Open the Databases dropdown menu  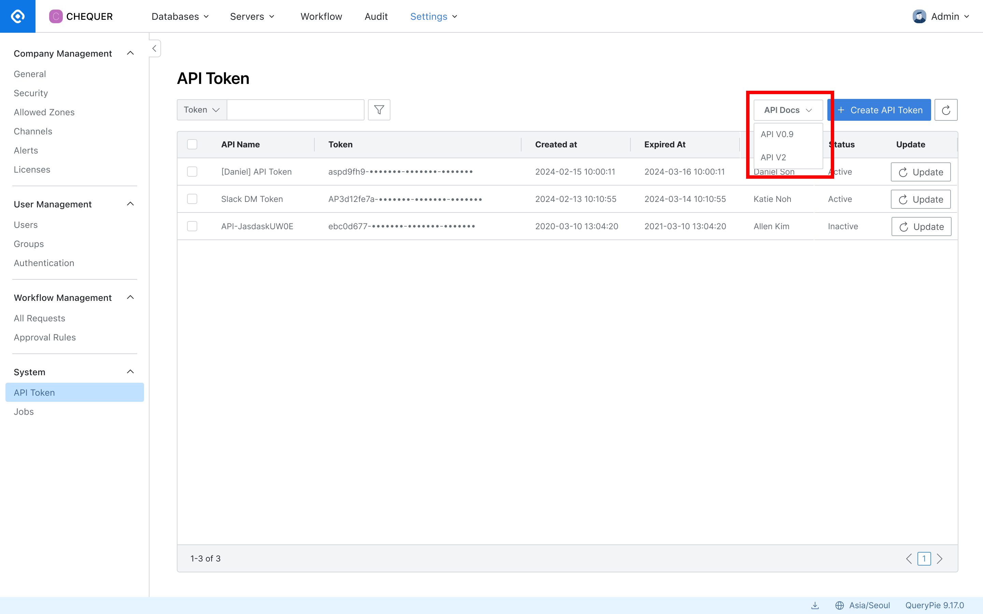[180, 16]
